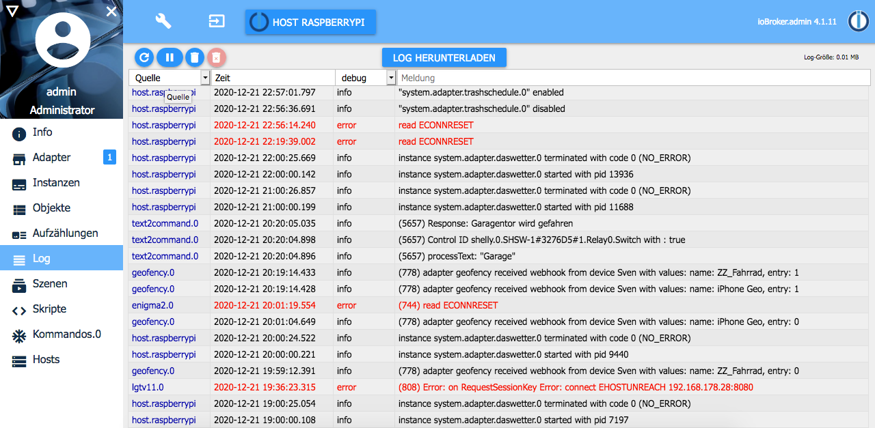This screenshot has height=428, width=875.
Task: Click the Info circle icon in sidebar
Action: [x=20, y=134]
